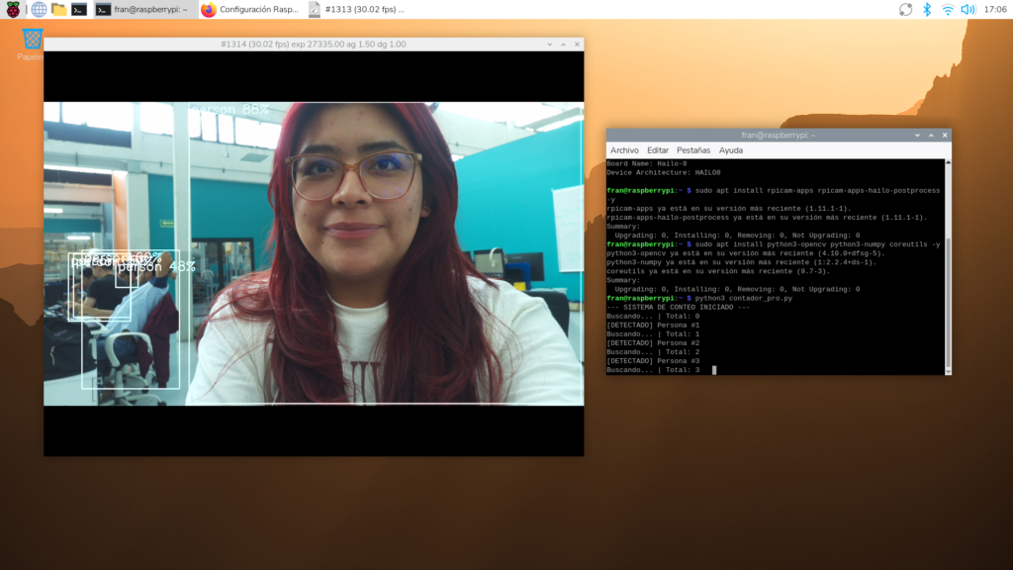Open Pestañas menu in terminal
Image resolution: width=1013 pixels, height=570 pixels.
(x=693, y=150)
